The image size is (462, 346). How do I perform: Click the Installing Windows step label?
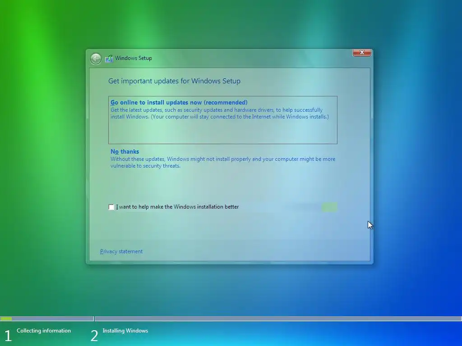(x=125, y=331)
